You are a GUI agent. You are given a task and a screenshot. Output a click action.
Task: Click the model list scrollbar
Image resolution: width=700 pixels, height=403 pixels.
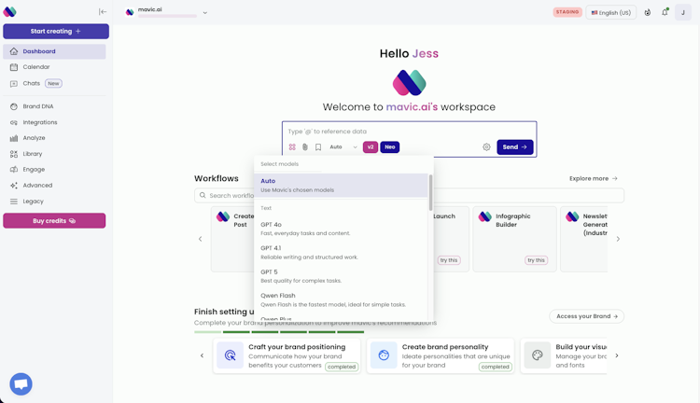(x=430, y=192)
